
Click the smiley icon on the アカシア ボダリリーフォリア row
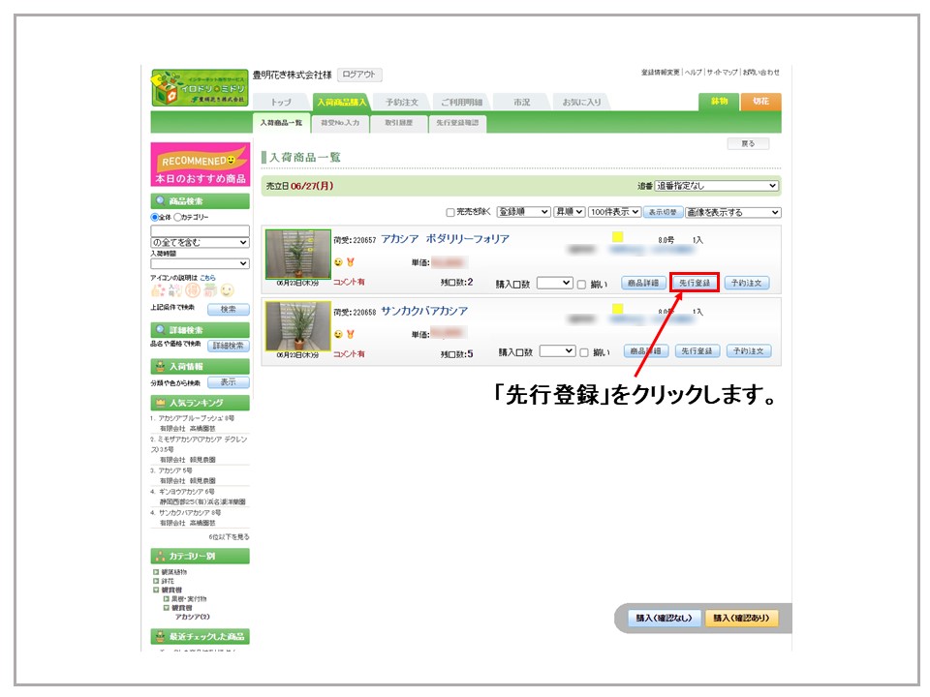(x=338, y=262)
